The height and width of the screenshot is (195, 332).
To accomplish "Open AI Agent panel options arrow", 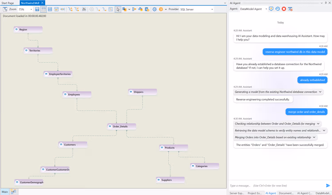I will (322, 3).
